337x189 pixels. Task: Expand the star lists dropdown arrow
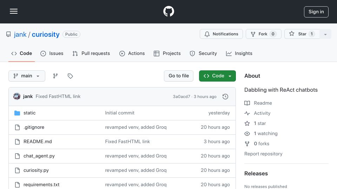tap(325, 34)
